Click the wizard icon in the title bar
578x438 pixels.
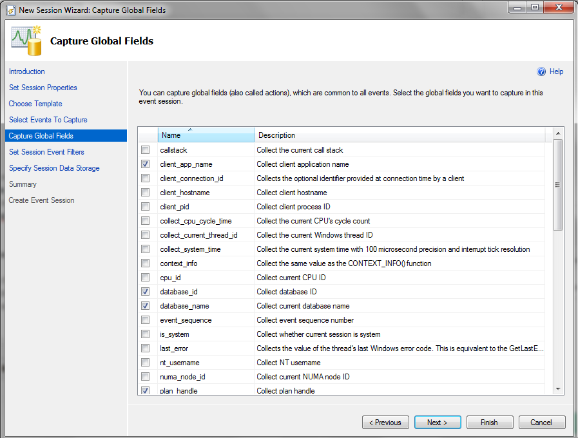click(11, 10)
